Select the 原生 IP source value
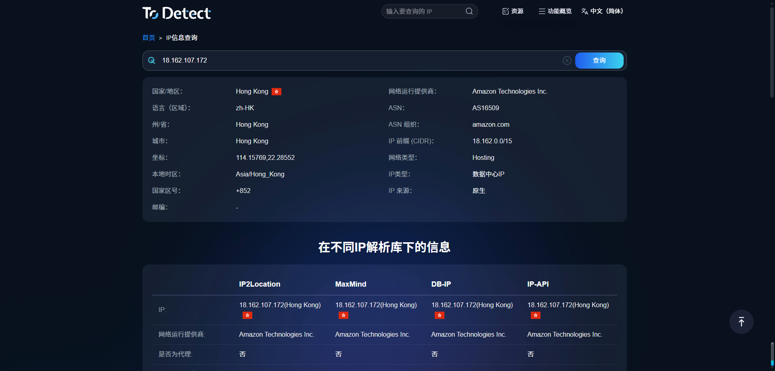 (479, 191)
